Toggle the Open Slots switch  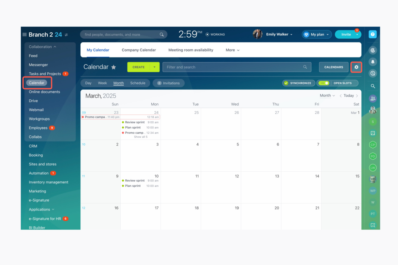pyautogui.click(x=324, y=83)
